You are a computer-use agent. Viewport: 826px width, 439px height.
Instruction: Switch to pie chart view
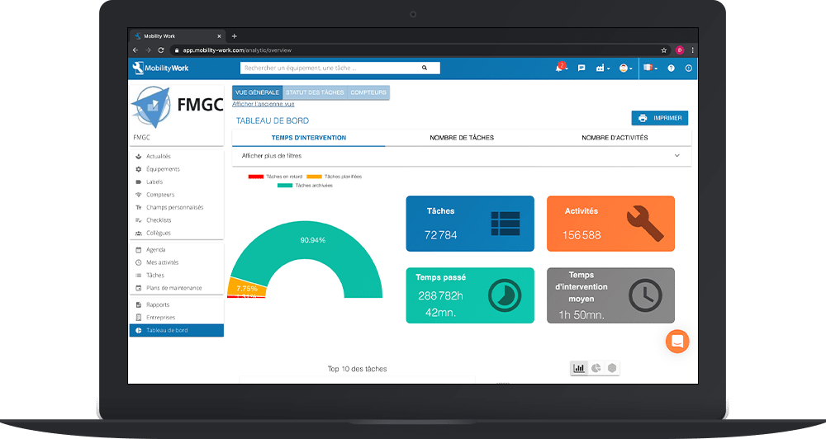pyautogui.click(x=596, y=368)
